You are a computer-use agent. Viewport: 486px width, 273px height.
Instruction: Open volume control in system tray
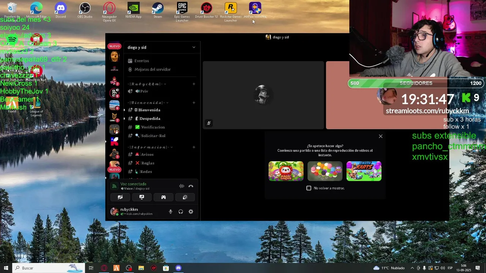point(443,268)
